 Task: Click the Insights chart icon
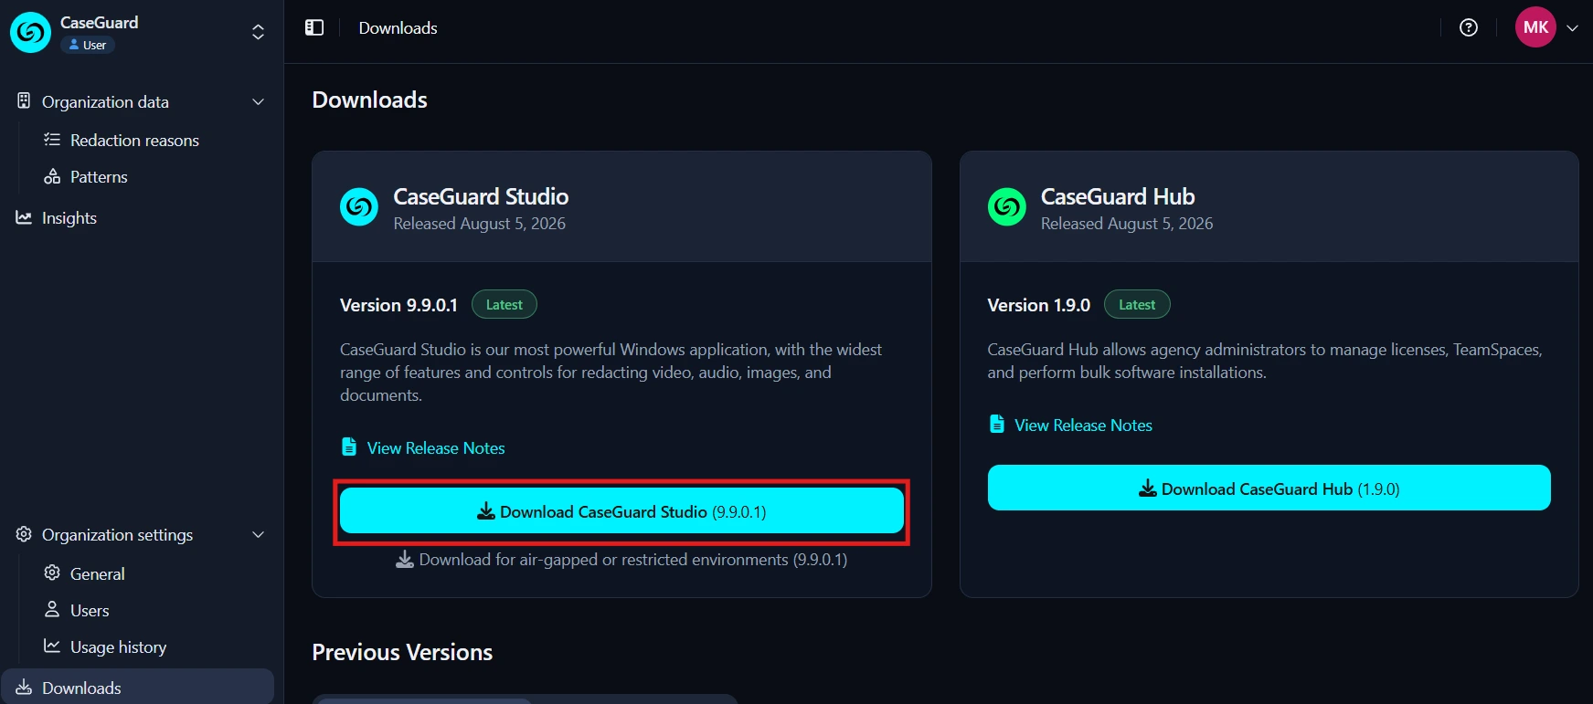point(24,217)
